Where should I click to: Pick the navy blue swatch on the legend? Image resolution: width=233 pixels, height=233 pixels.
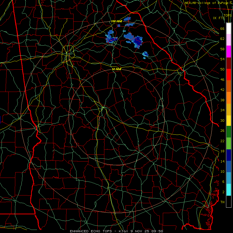[x=229, y=155]
